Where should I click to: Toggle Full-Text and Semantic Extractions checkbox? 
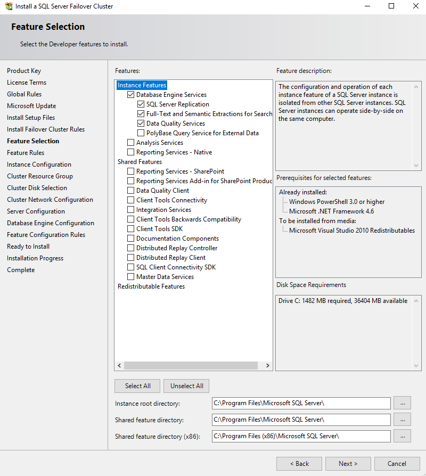point(141,114)
